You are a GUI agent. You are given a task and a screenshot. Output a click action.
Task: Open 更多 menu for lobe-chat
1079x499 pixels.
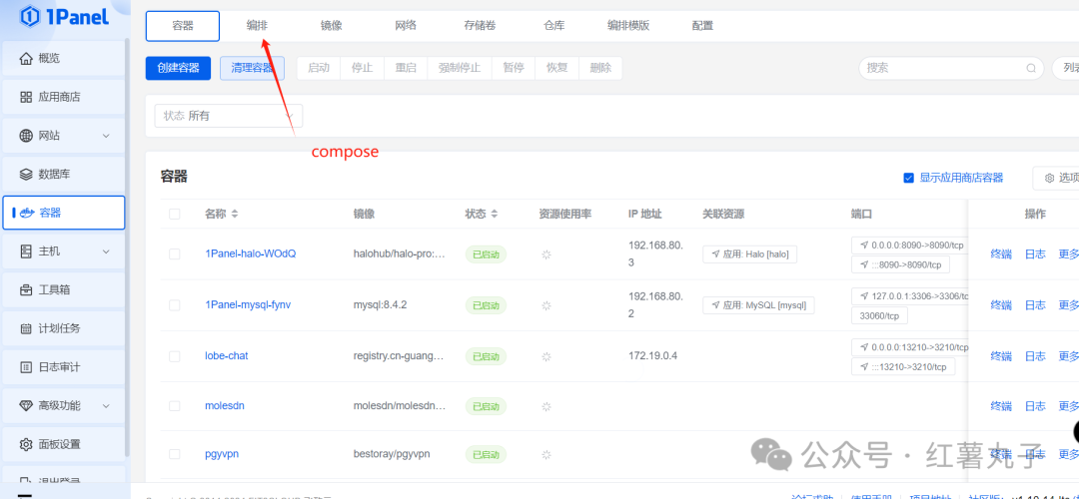1068,356
